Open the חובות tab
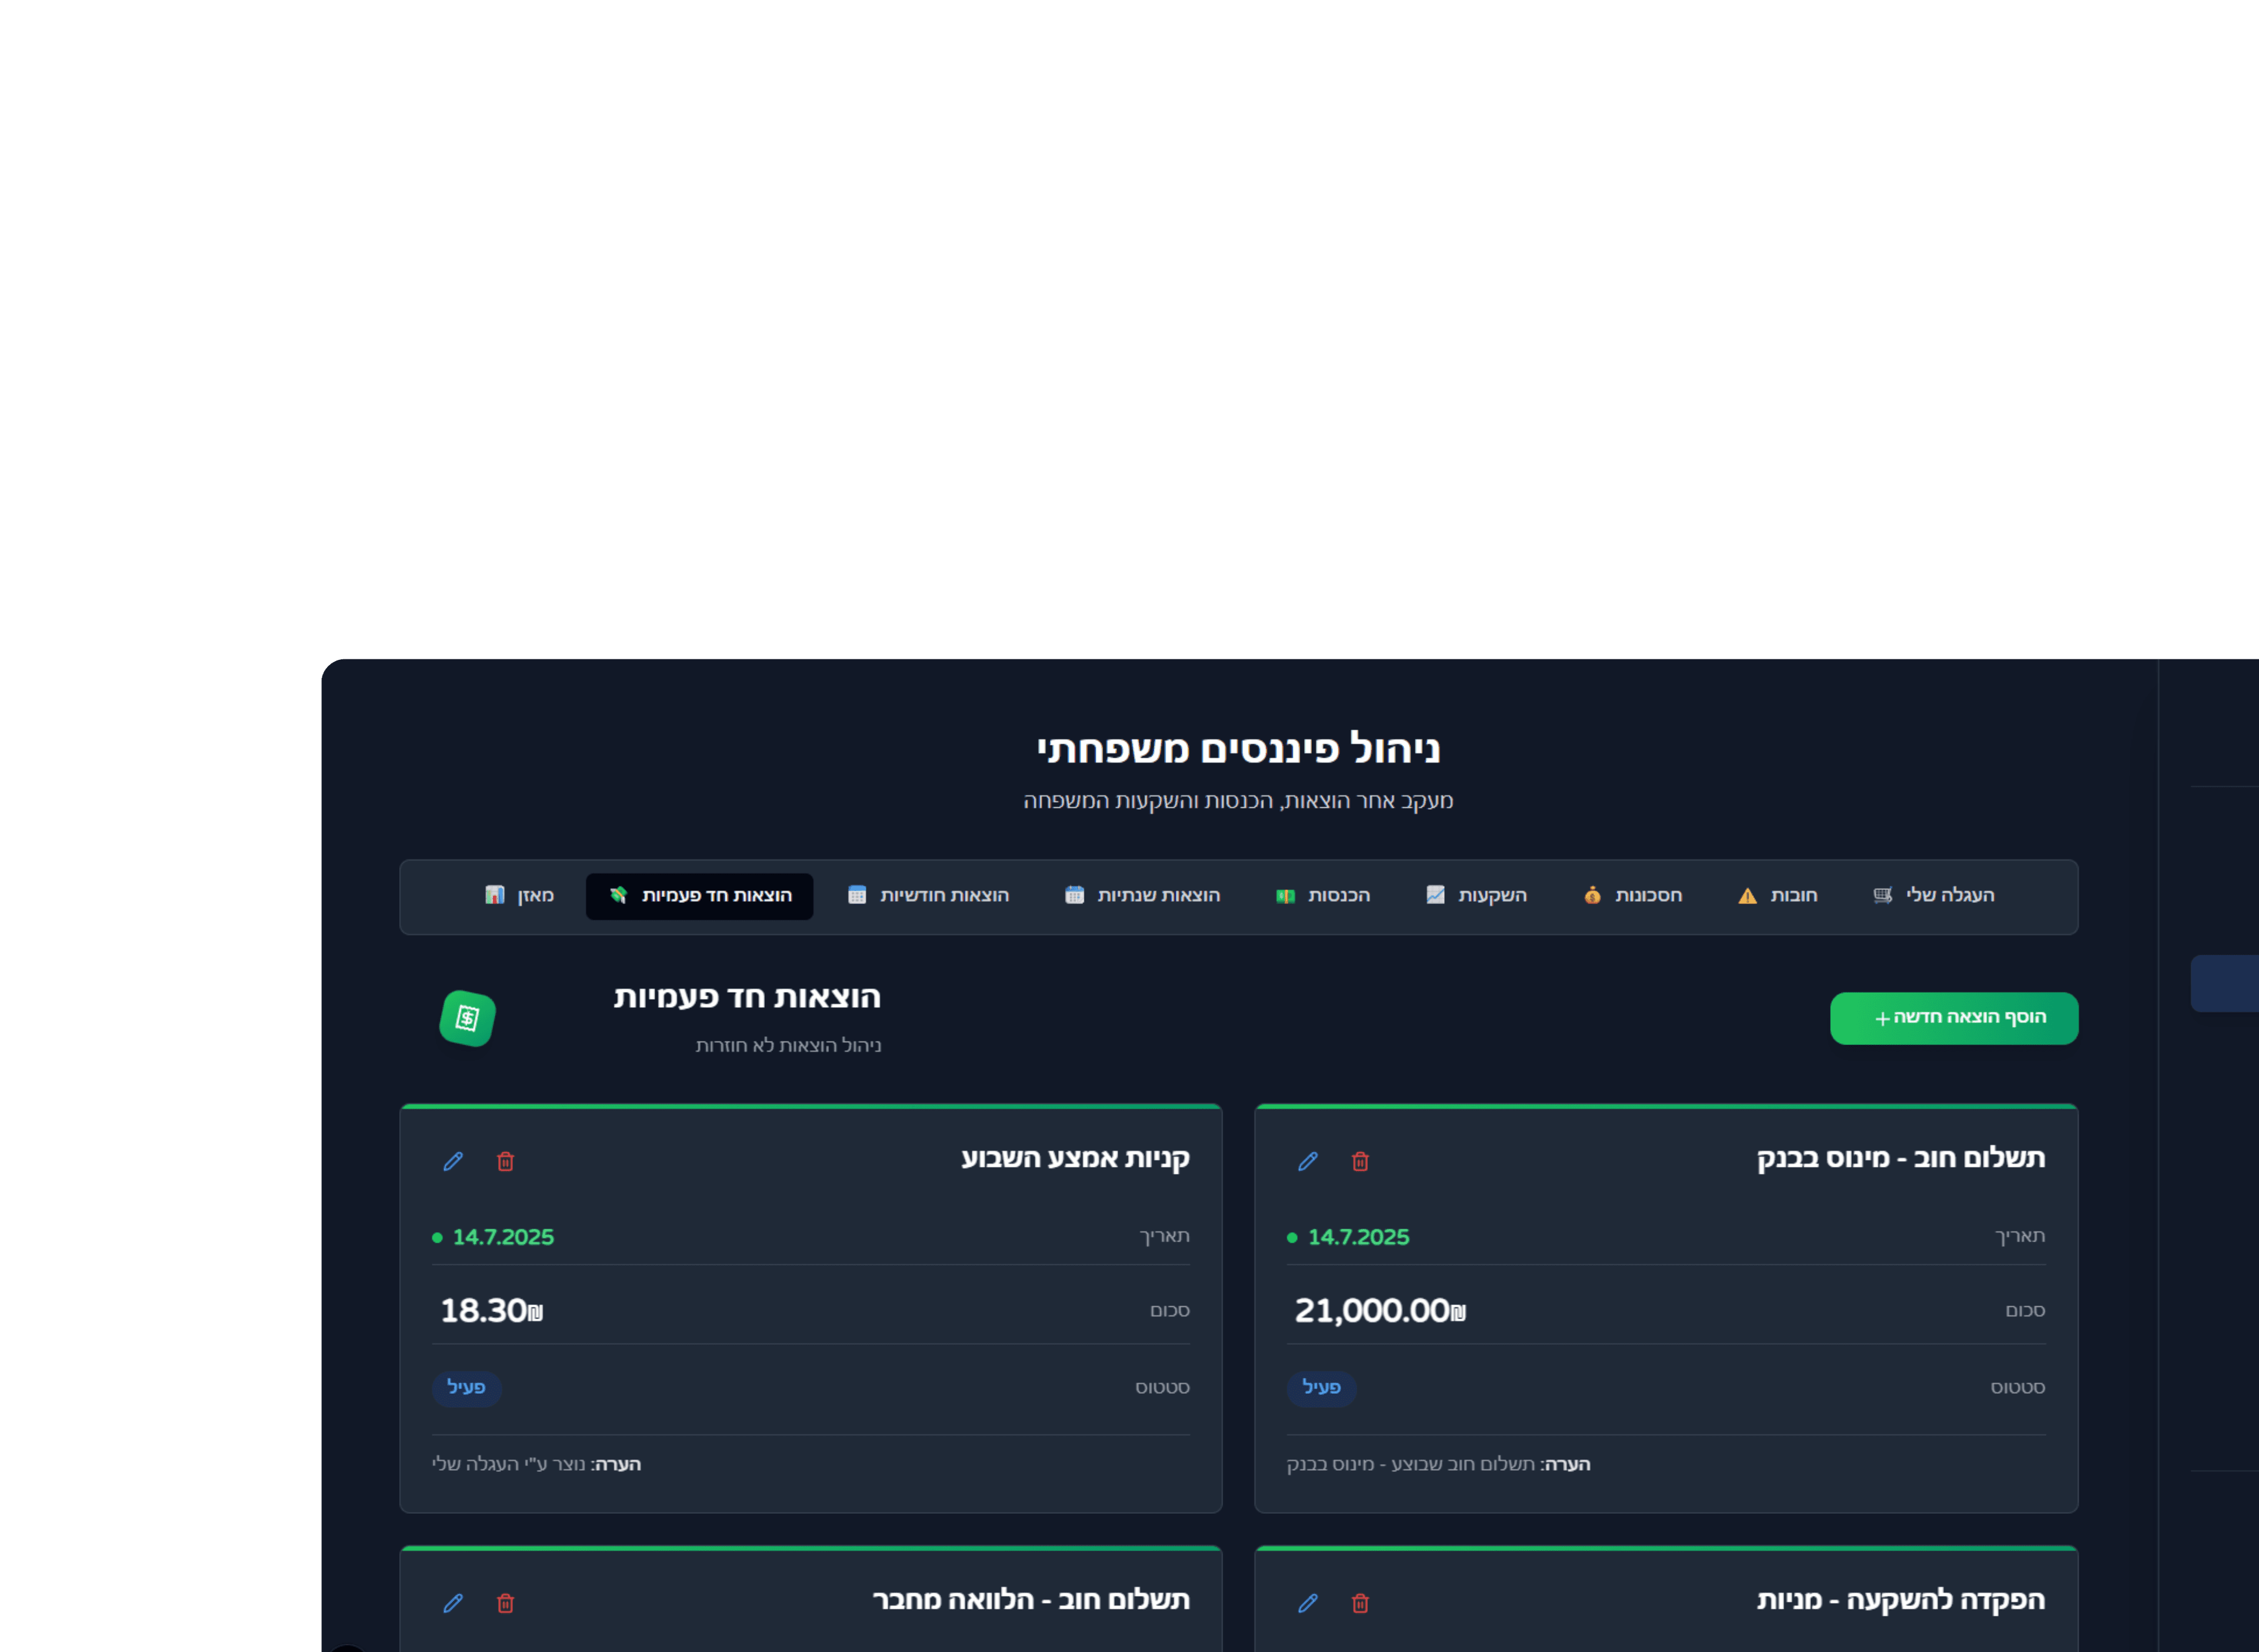Screen dimensions: 2259x1652 tap(1777, 895)
